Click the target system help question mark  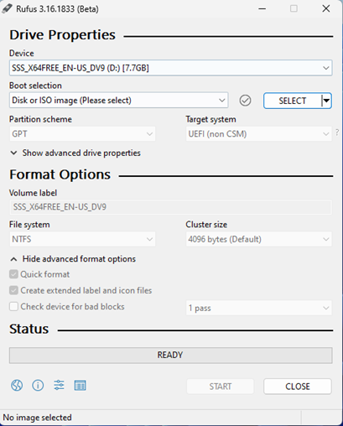tap(337, 132)
